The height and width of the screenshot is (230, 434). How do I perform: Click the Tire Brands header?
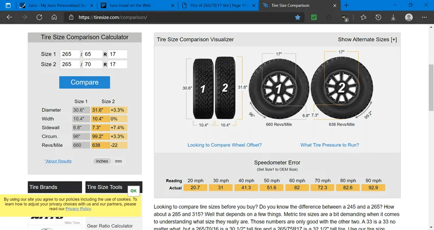[55, 187]
